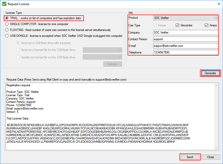The width and height of the screenshot is (223, 164).
Task: Click the 'Product Type: SDC Verifier' line
Action: (23, 92)
